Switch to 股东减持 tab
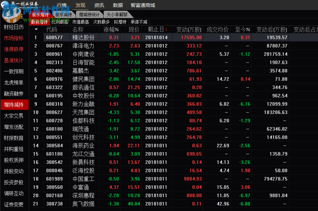318x211 pixels. click(x=63, y=15)
